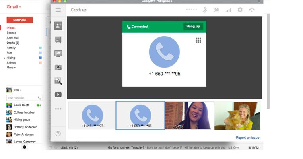Select the +1 415 caller thumbnail

coord(92,116)
